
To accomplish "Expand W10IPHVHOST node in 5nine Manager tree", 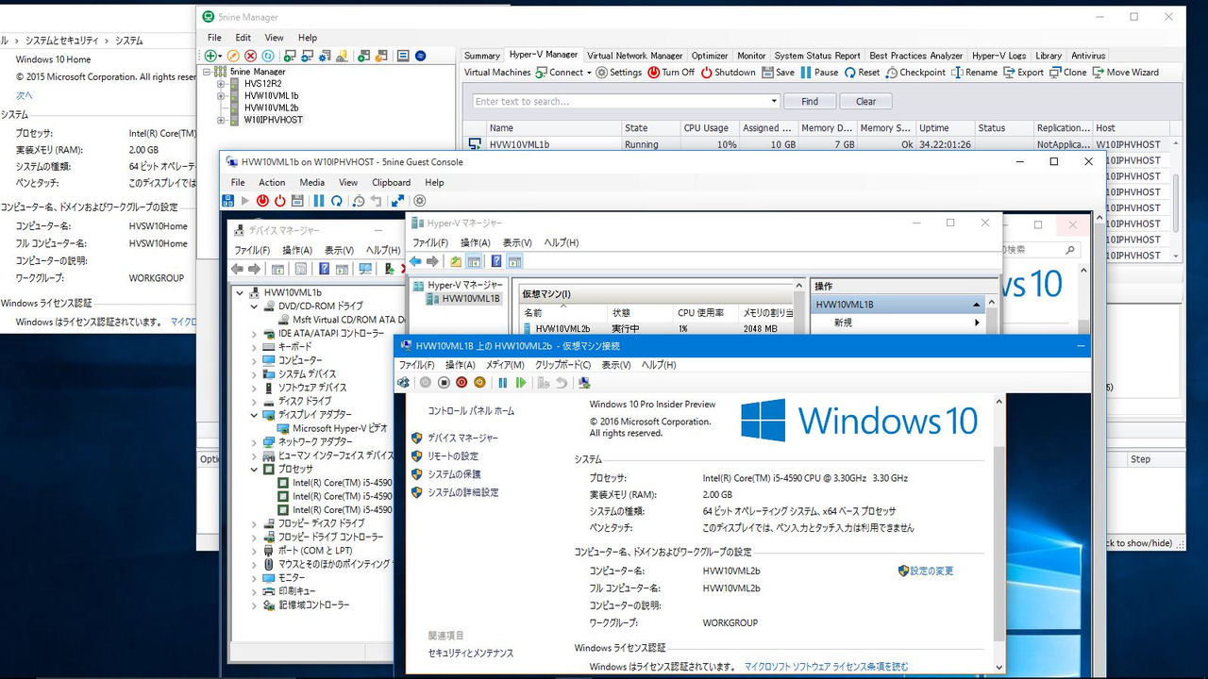I will coord(222,120).
